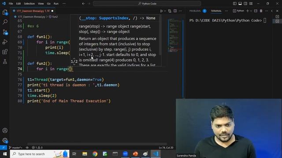Open the Explorer view in activity bar
The image size is (282, 158).
click(5, 12)
